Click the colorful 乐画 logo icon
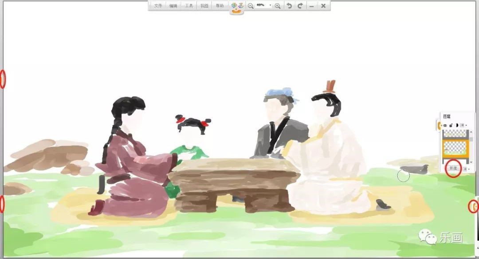Screen dimensions: 479x259 237,7
